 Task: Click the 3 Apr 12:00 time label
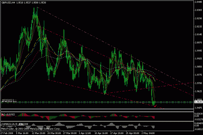pos(85,133)
